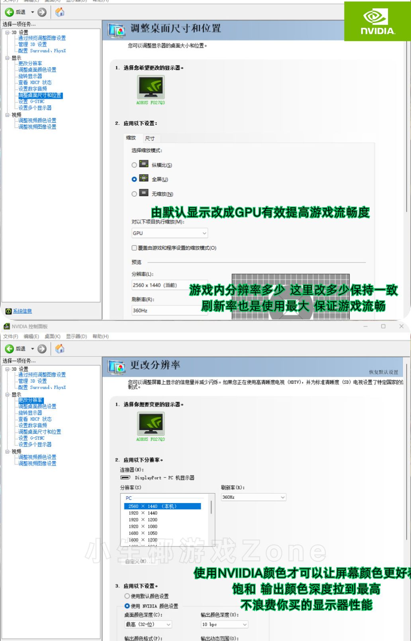The image size is (411, 641).
Task: Select 2560 × 1440 (本机) in resolution list
Action: (162, 506)
